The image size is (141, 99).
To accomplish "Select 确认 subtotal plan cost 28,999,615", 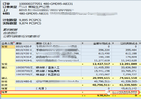I will click(x=101, y=78).
